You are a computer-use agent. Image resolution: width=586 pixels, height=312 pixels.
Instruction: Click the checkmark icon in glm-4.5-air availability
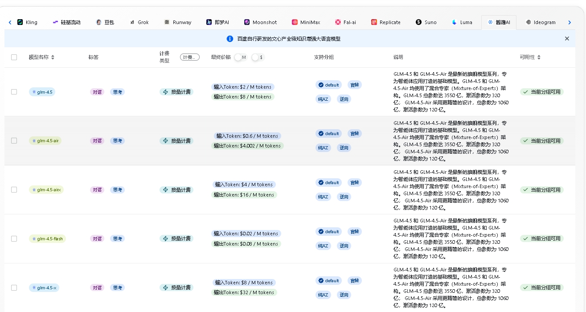click(x=525, y=141)
